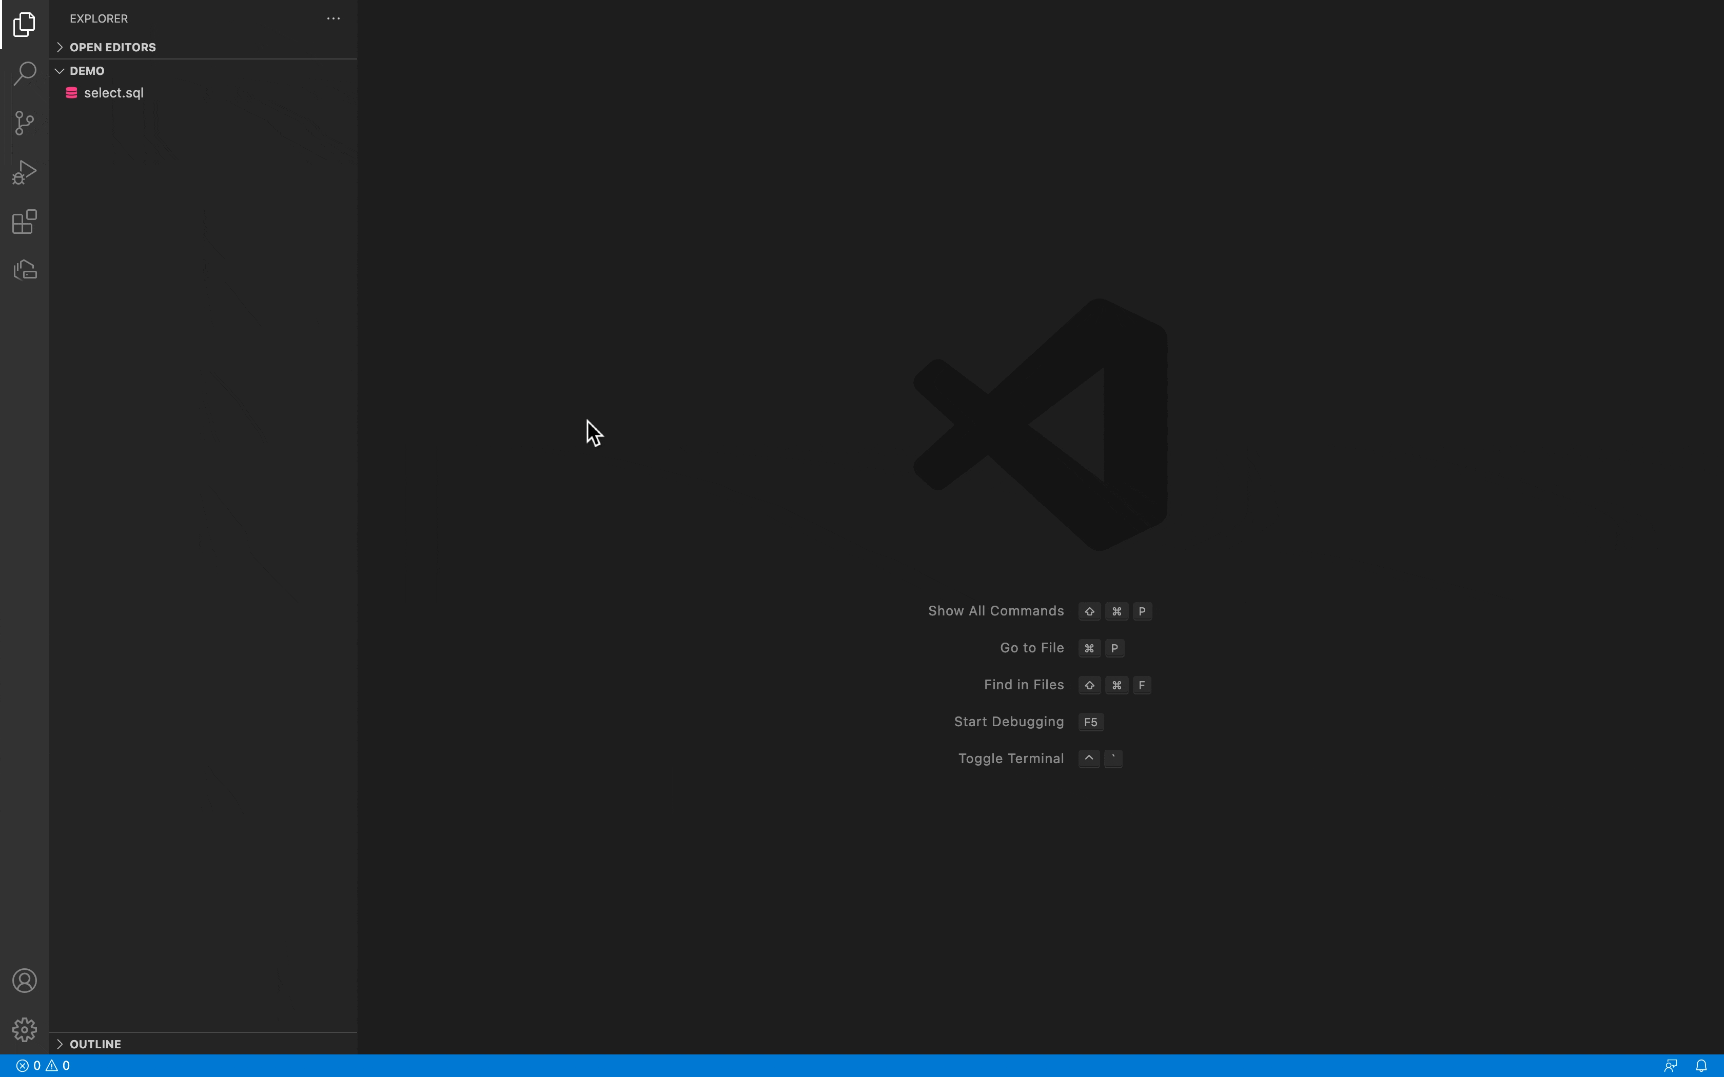1724x1077 pixels.
Task: Click the F5 key hint
Action: [1091, 722]
